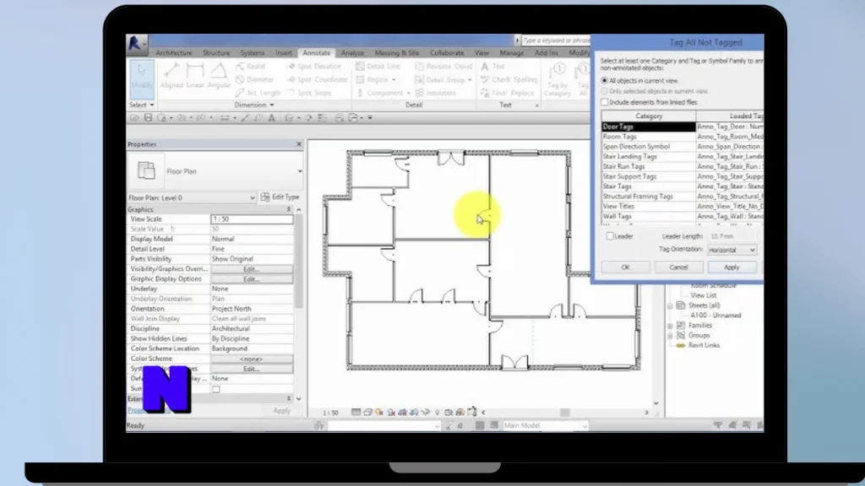Select the Spot Slope tool
The height and width of the screenshot is (486, 865).
click(x=309, y=93)
